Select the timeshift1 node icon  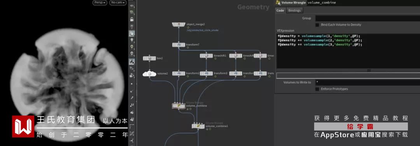point(206,56)
